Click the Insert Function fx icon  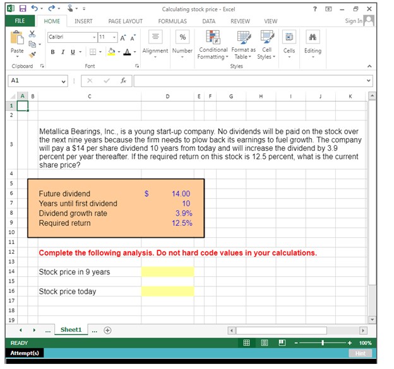pyautogui.click(x=123, y=81)
